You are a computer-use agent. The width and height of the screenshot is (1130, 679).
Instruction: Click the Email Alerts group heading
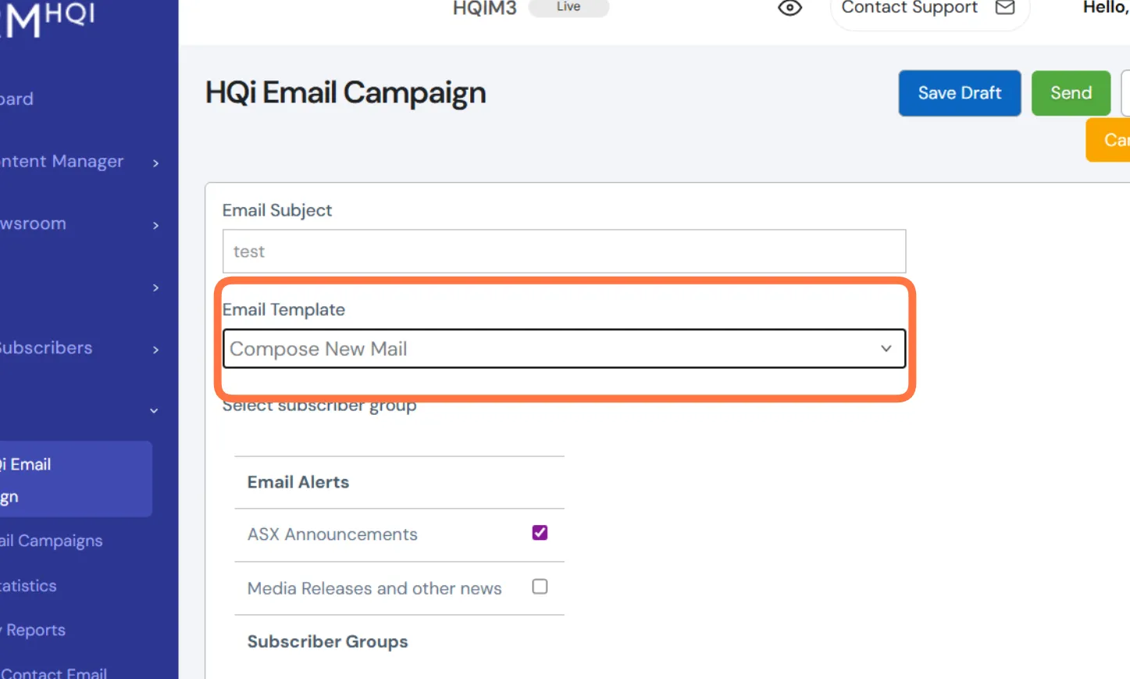pyautogui.click(x=298, y=482)
